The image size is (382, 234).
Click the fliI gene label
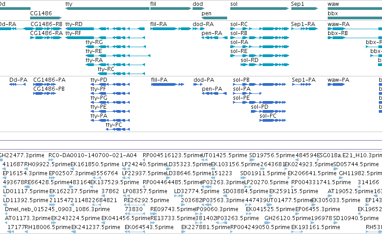tap(153, 4)
